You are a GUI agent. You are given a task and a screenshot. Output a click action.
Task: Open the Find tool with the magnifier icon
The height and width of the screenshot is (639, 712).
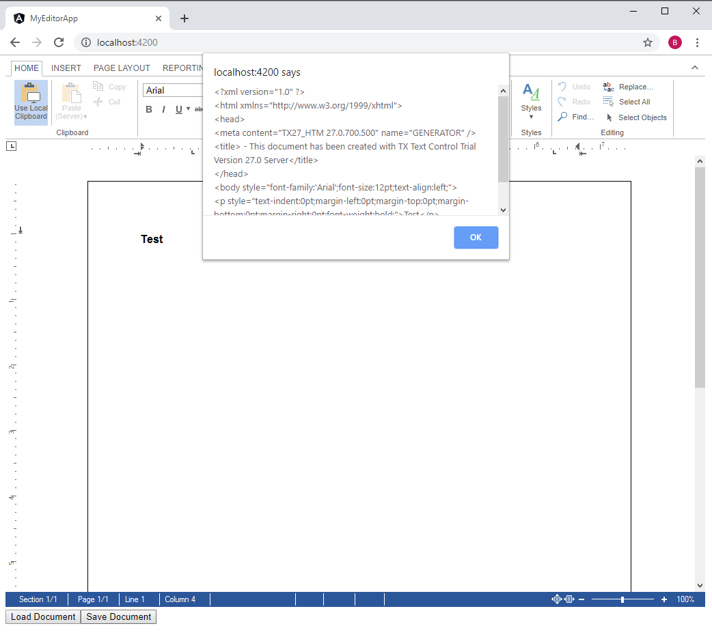click(x=563, y=116)
